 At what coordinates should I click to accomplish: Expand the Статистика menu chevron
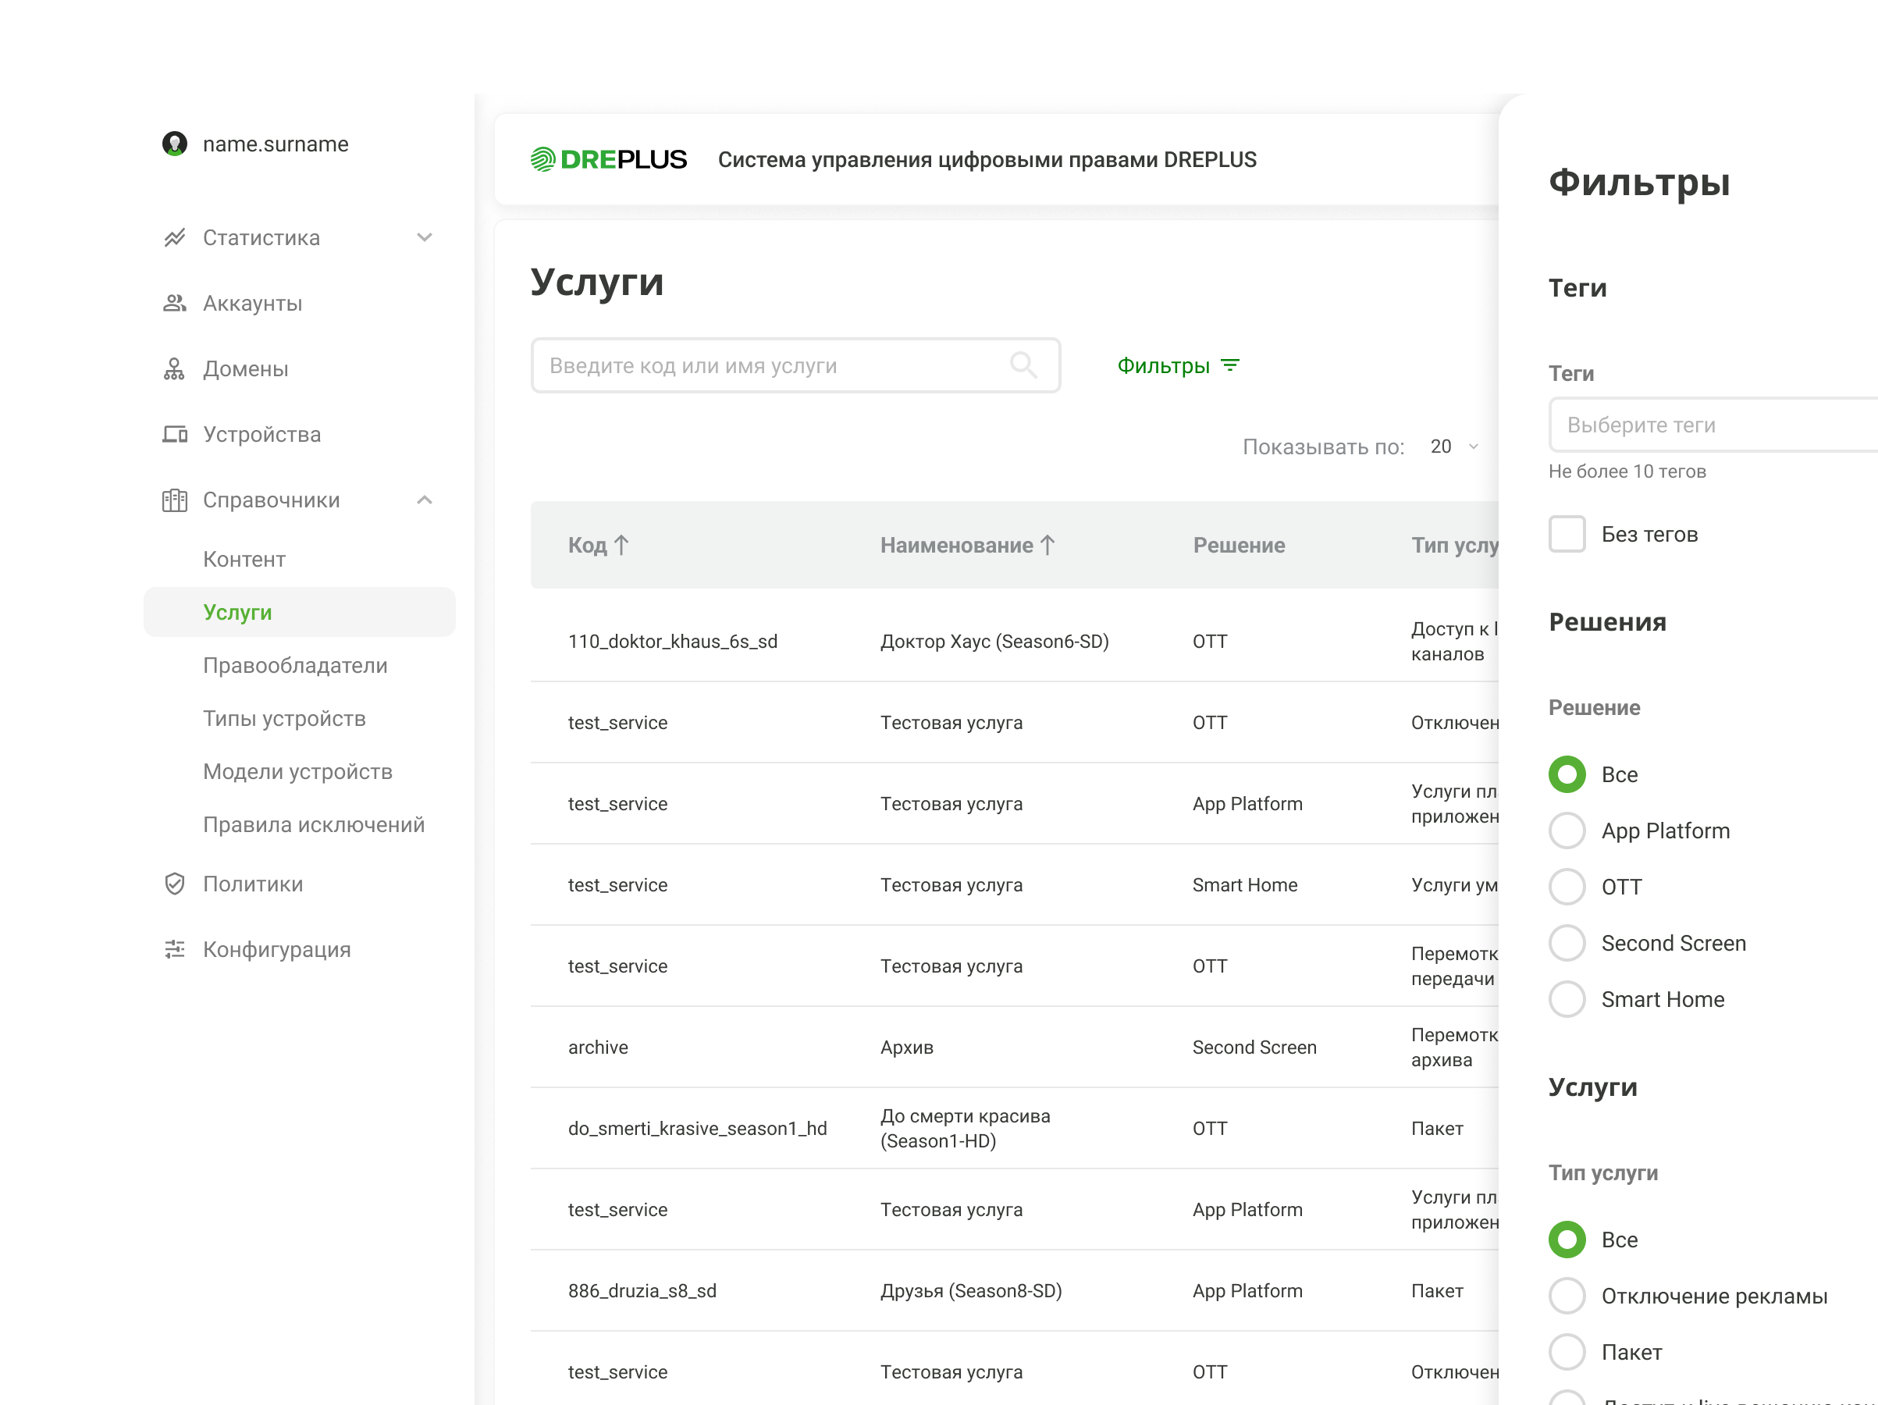425,238
